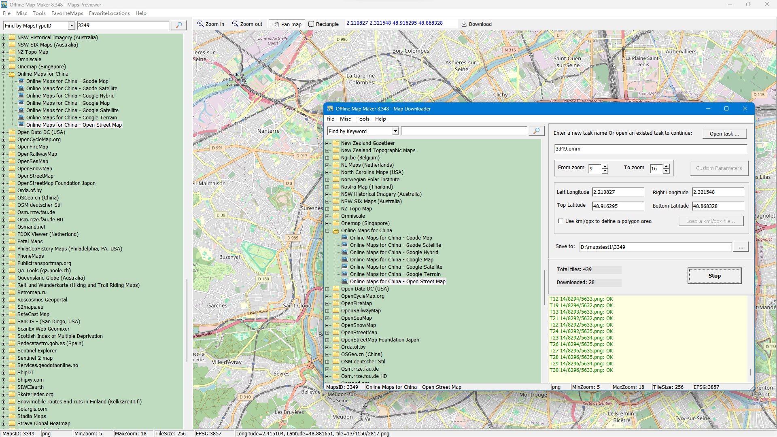Select Google Satellite map icon in left tree

tap(21, 110)
